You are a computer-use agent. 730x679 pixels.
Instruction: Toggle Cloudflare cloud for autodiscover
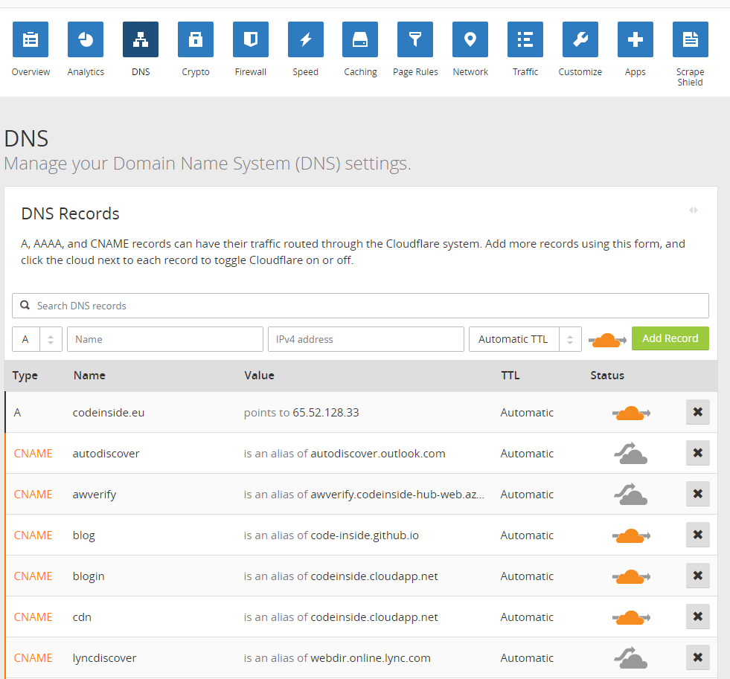(x=631, y=454)
